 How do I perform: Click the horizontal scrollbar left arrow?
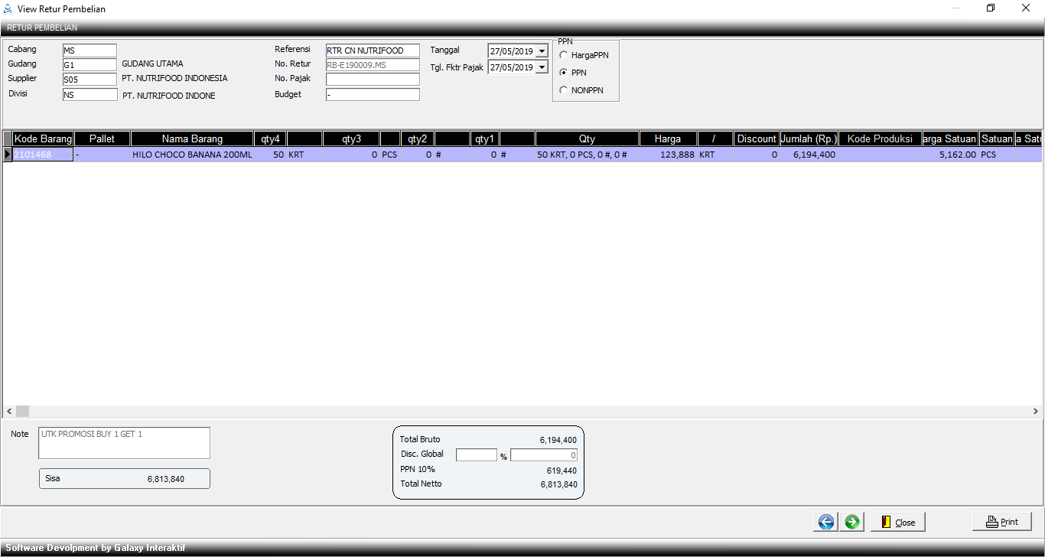point(8,411)
